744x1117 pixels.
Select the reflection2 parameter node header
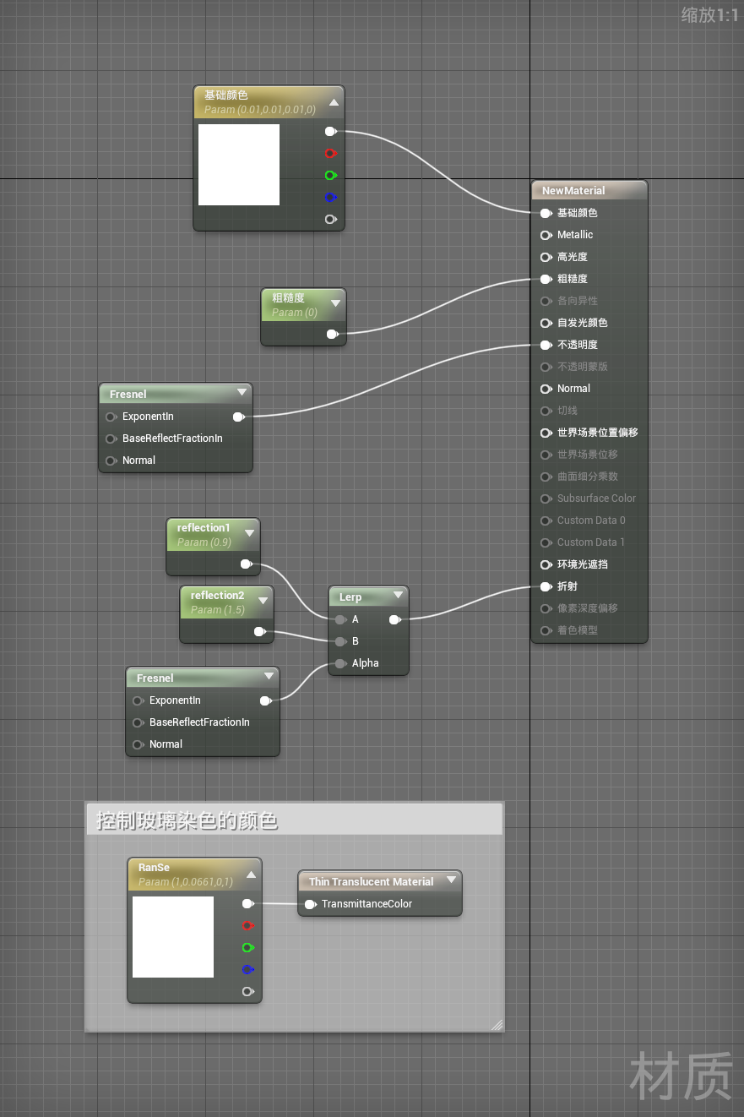click(x=215, y=595)
